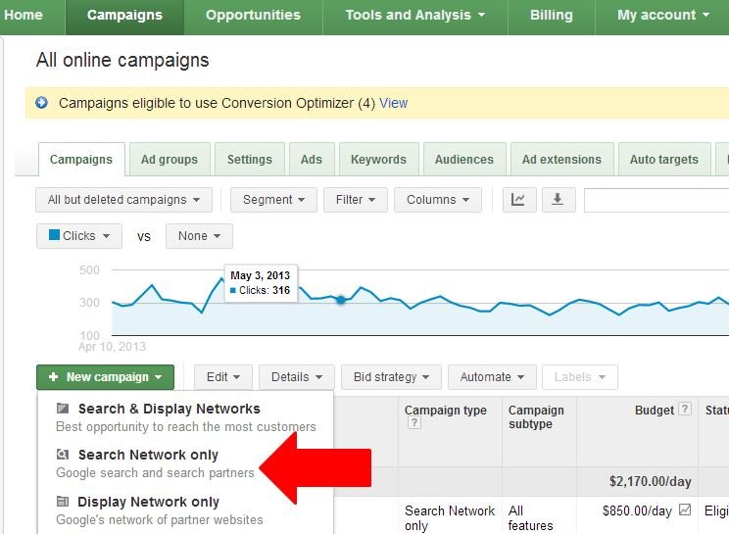Switch to the Audiences tab

(464, 160)
